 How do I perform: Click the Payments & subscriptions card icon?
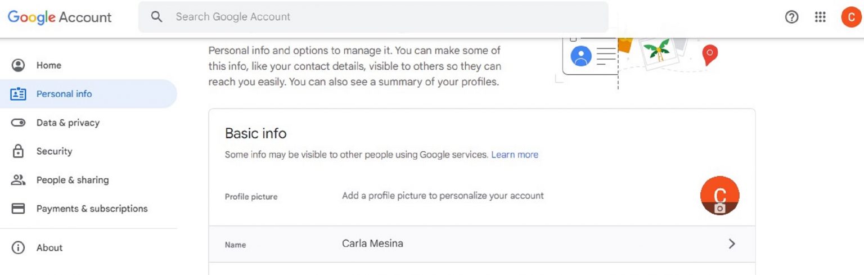pos(19,209)
